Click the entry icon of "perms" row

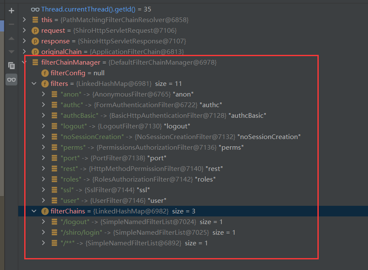54,148
